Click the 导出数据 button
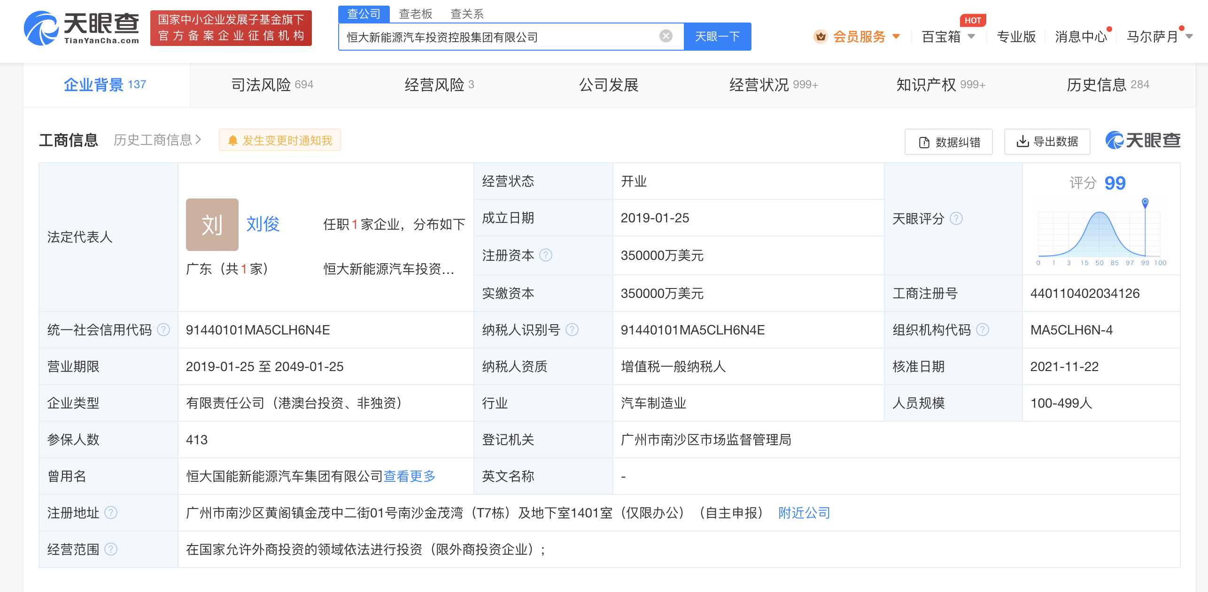 pos(1047,142)
